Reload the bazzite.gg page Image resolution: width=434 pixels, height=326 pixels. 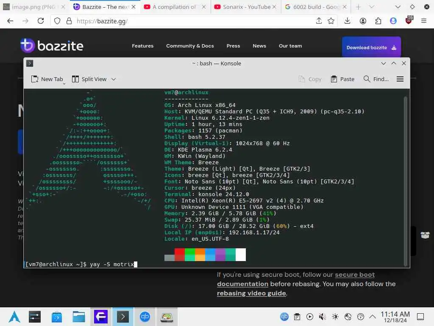tap(41, 21)
